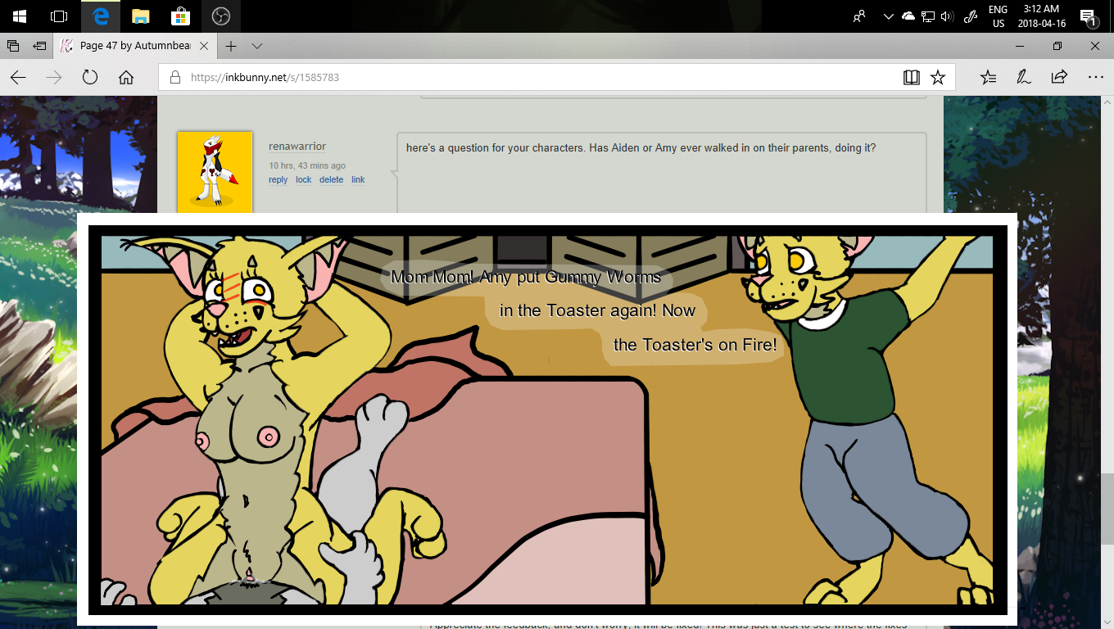This screenshot has width=1114, height=629.
Task: Close the 'Page 47 by Autumnbear' tab
Action: 204,46
